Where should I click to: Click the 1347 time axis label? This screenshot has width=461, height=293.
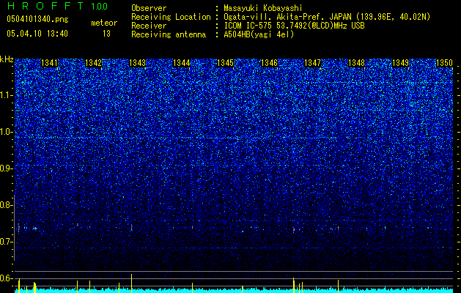(x=312, y=62)
